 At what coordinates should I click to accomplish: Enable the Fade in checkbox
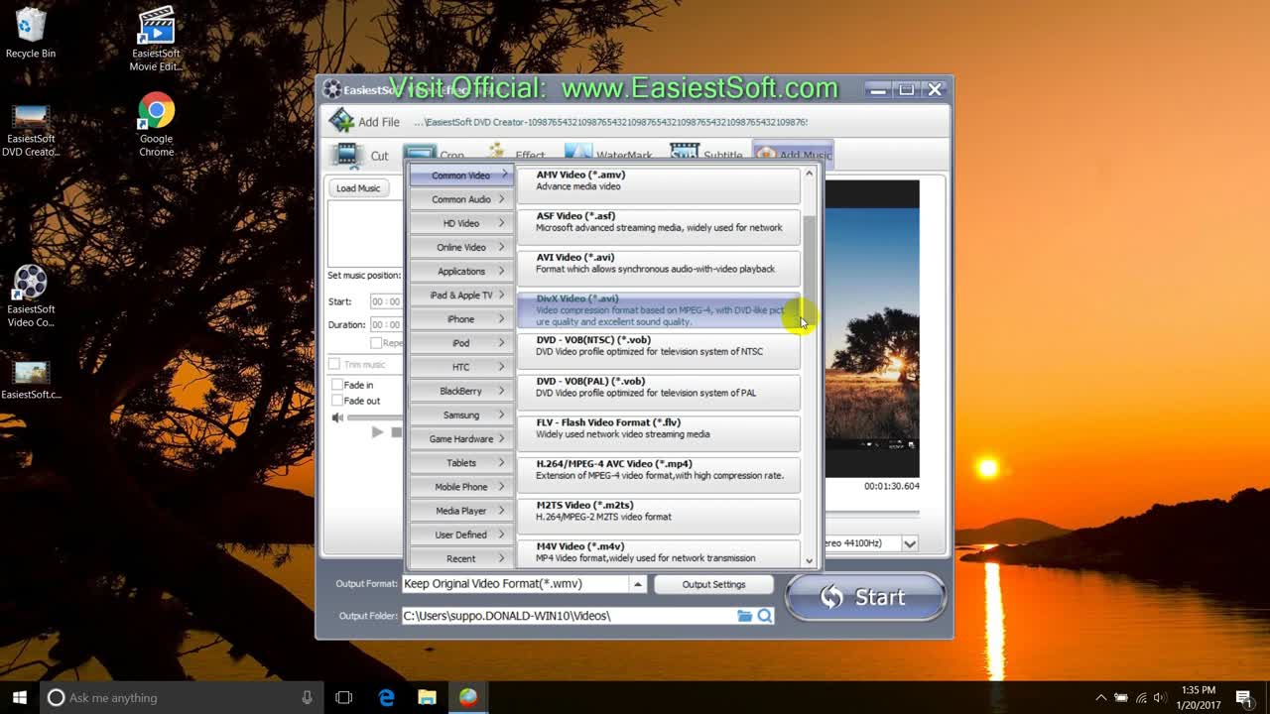pyautogui.click(x=337, y=385)
